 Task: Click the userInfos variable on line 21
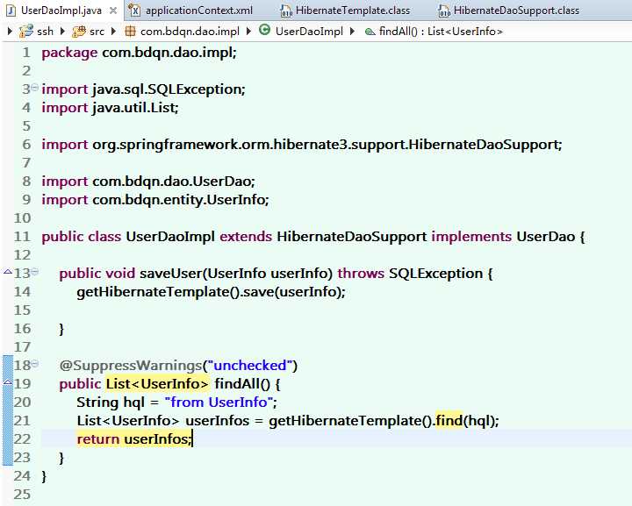click(218, 421)
